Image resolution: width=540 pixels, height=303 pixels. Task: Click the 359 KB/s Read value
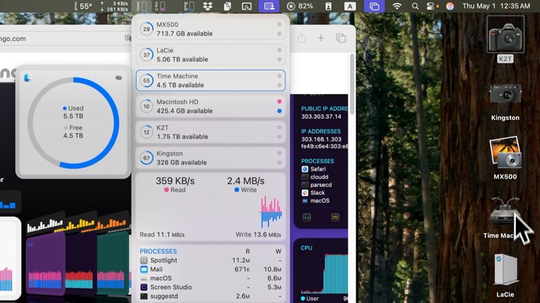click(175, 181)
